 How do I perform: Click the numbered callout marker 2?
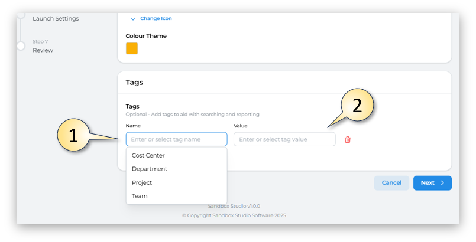tap(357, 106)
